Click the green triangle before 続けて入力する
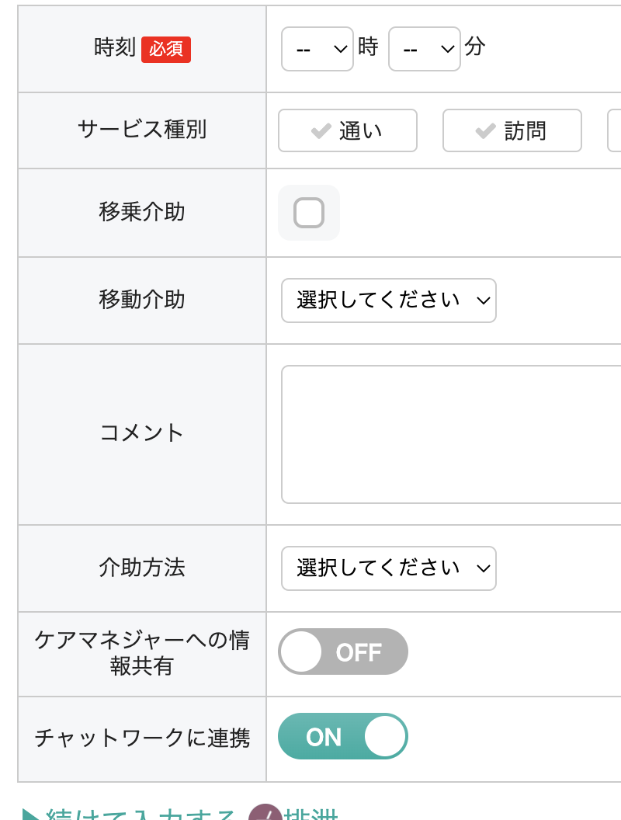Screen dimensions: 621x820 coord(31,815)
